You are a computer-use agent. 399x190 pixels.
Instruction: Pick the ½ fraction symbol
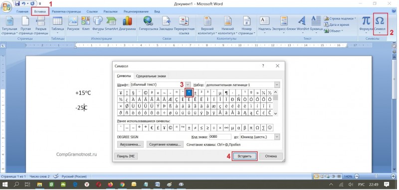click(270, 93)
